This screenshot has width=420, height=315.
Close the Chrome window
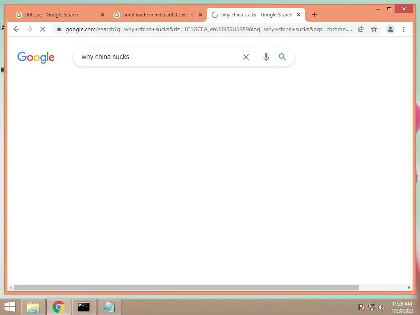404,9
